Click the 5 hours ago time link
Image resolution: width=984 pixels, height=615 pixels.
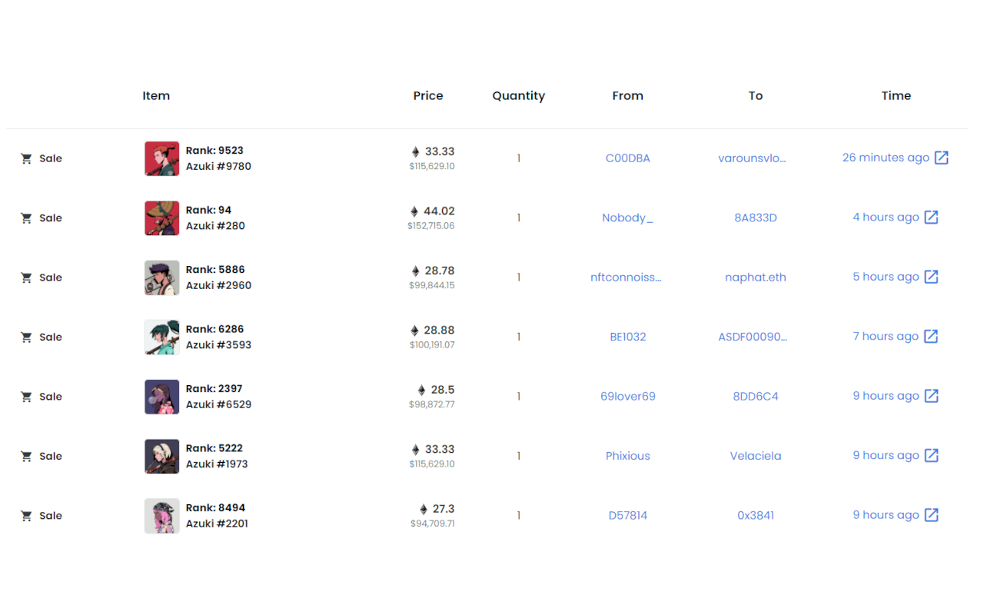(x=886, y=277)
